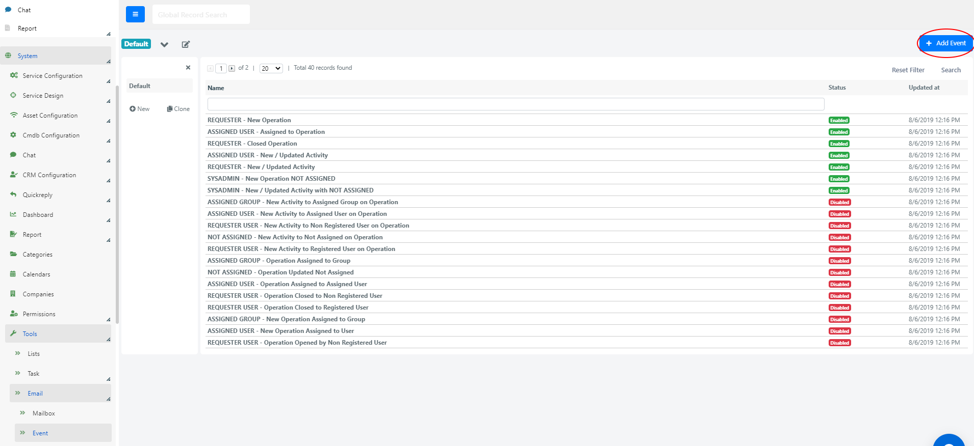Open 'SYSADMIN - New Operation NOT ASSIGNED' event
974x446 pixels.
271,179
